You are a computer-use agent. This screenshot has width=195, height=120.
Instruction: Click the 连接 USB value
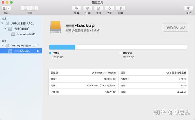tap(184, 85)
